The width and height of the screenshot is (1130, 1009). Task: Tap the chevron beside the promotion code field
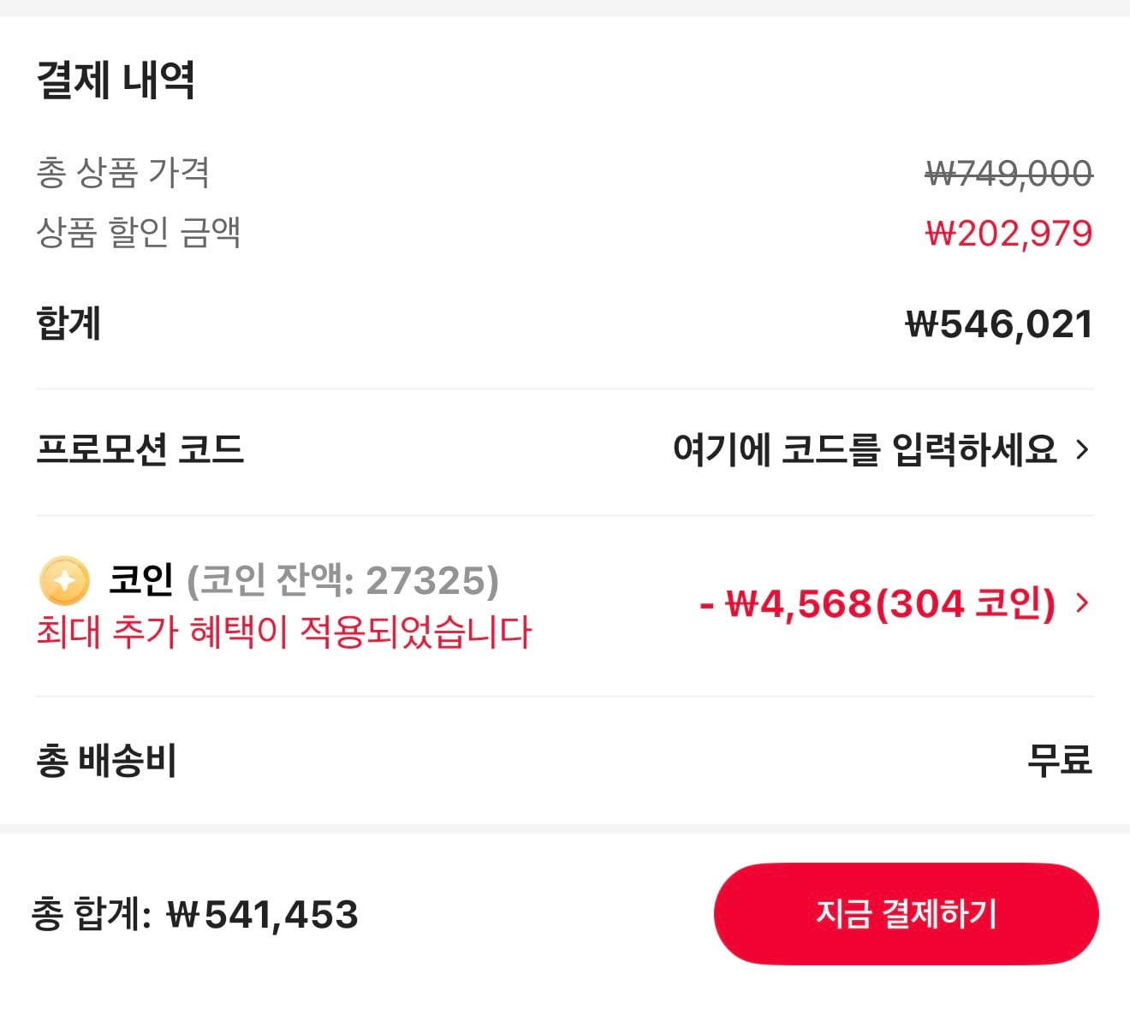(x=1083, y=448)
